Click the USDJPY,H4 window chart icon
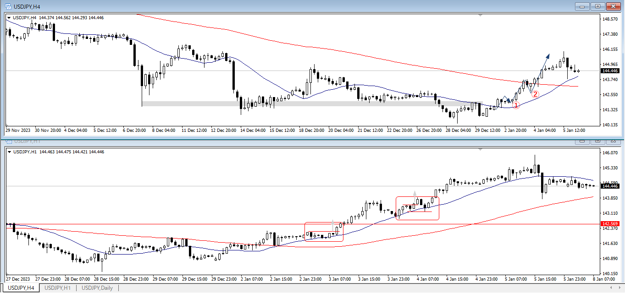 pyautogui.click(x=8, y=6)
